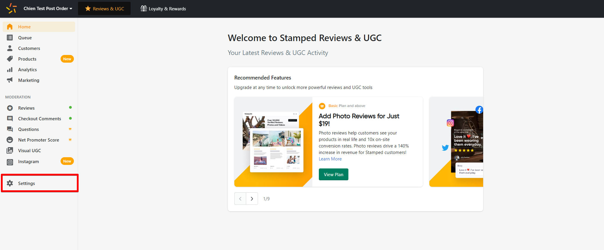Viewport: 604px width, 250px height.
Task: Click the gift icon beside Loyalty & Rewards
Action: [x=144, y=9]
